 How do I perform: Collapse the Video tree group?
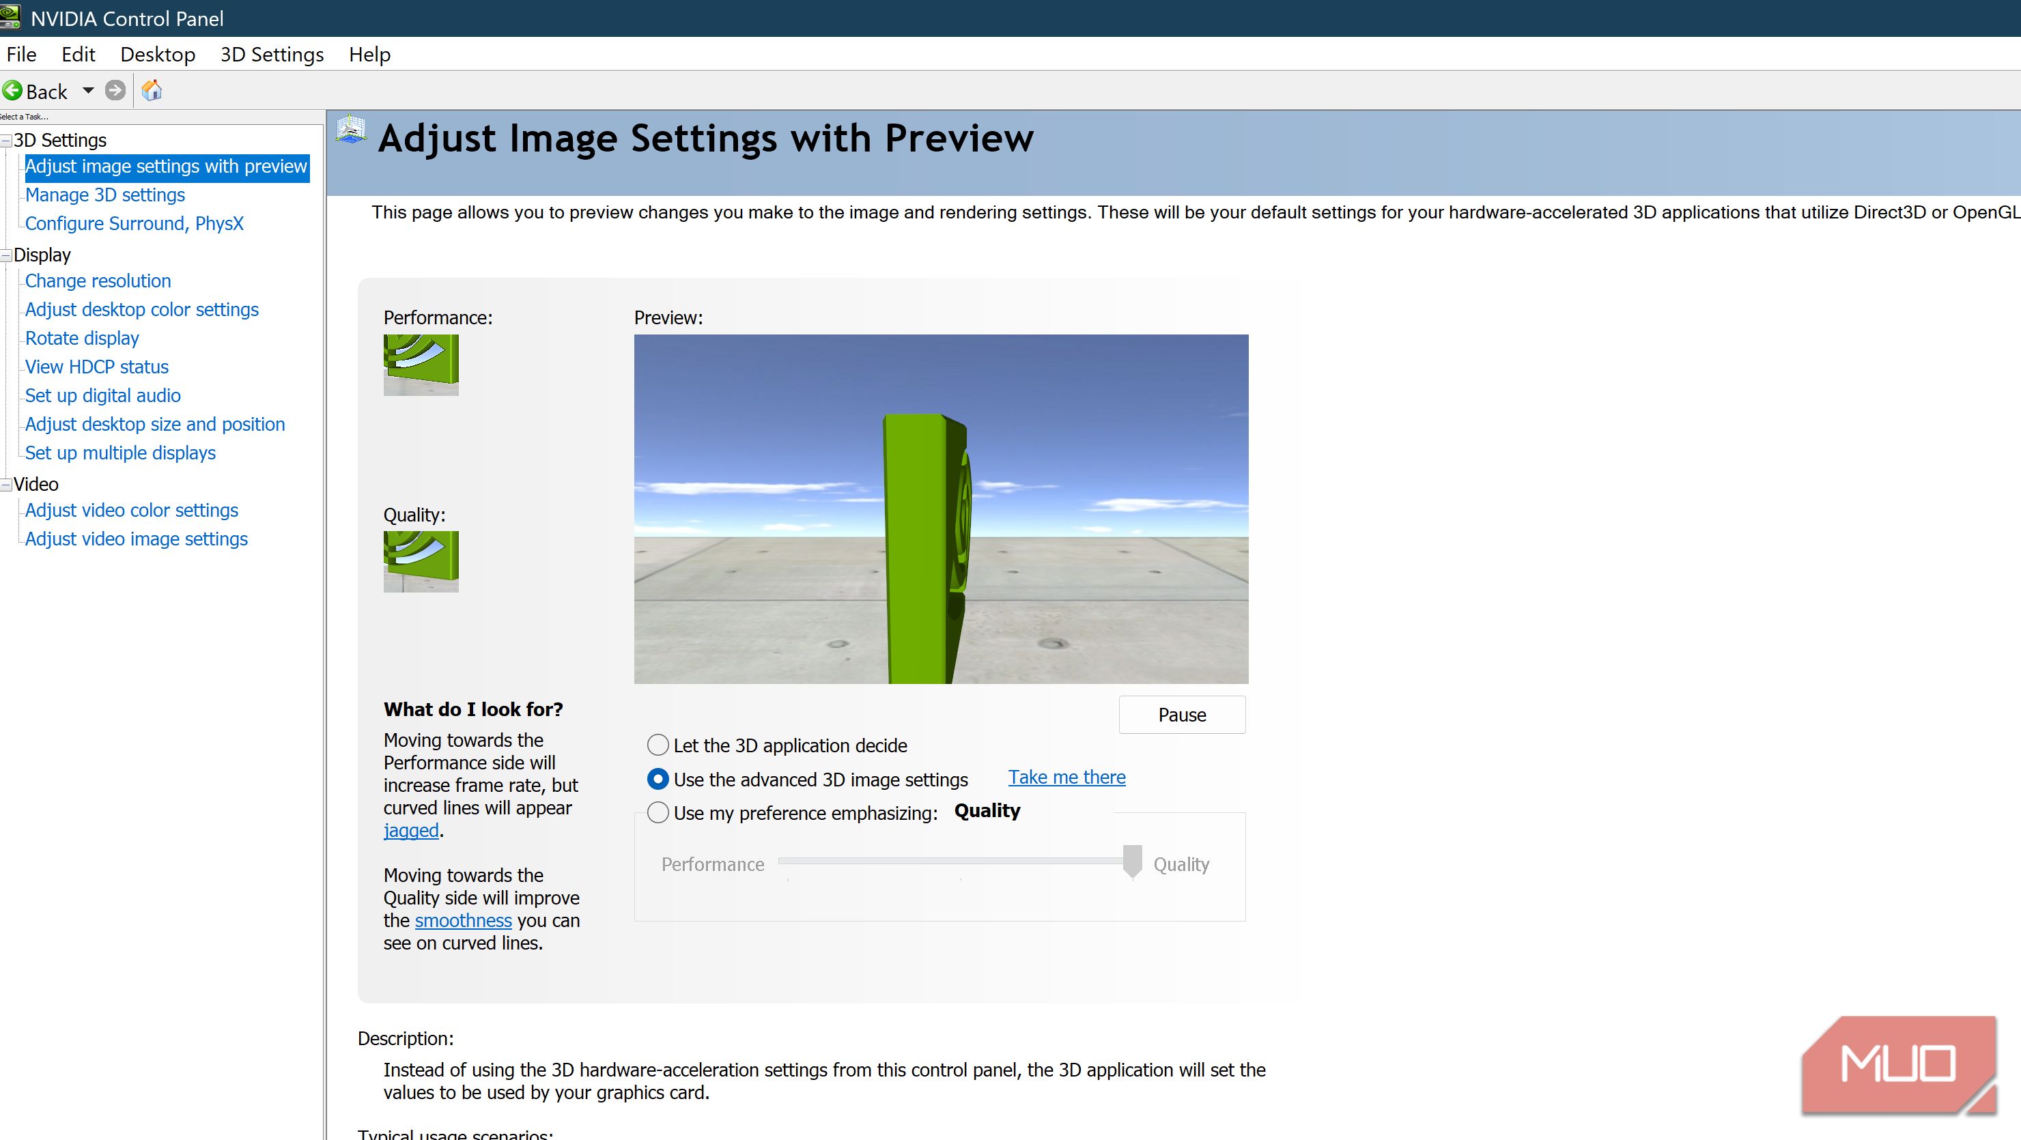coord(6,485)
